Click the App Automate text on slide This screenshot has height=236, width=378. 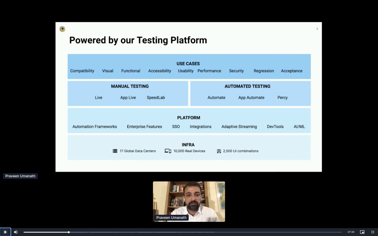pos(251,98)
